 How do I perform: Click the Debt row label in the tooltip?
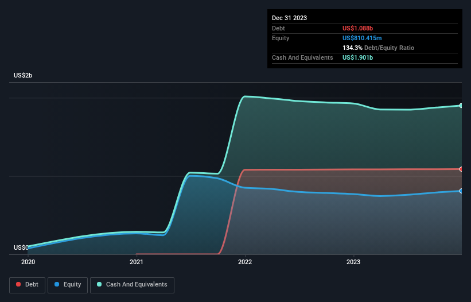278,28
